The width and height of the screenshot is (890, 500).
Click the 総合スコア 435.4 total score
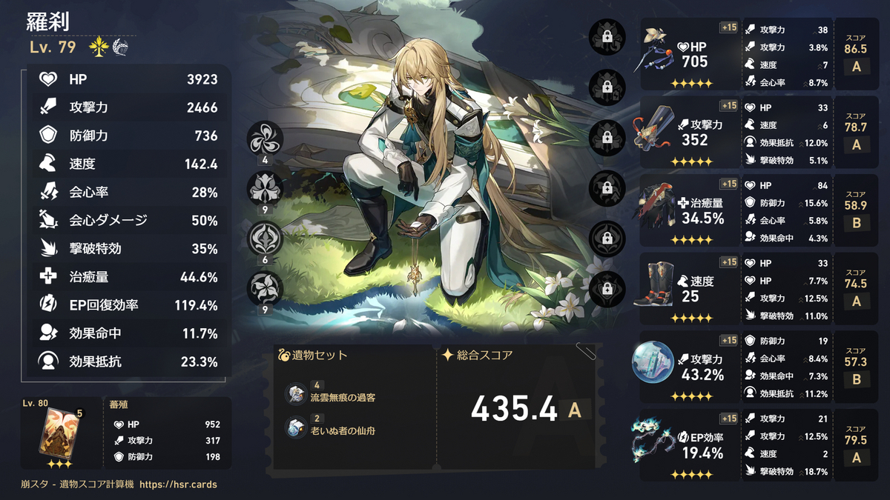click(x=515, y=408)
